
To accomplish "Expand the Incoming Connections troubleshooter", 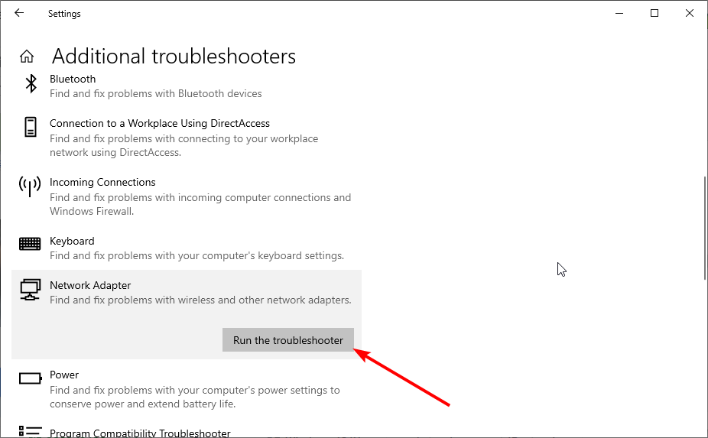I will [187, 196].
